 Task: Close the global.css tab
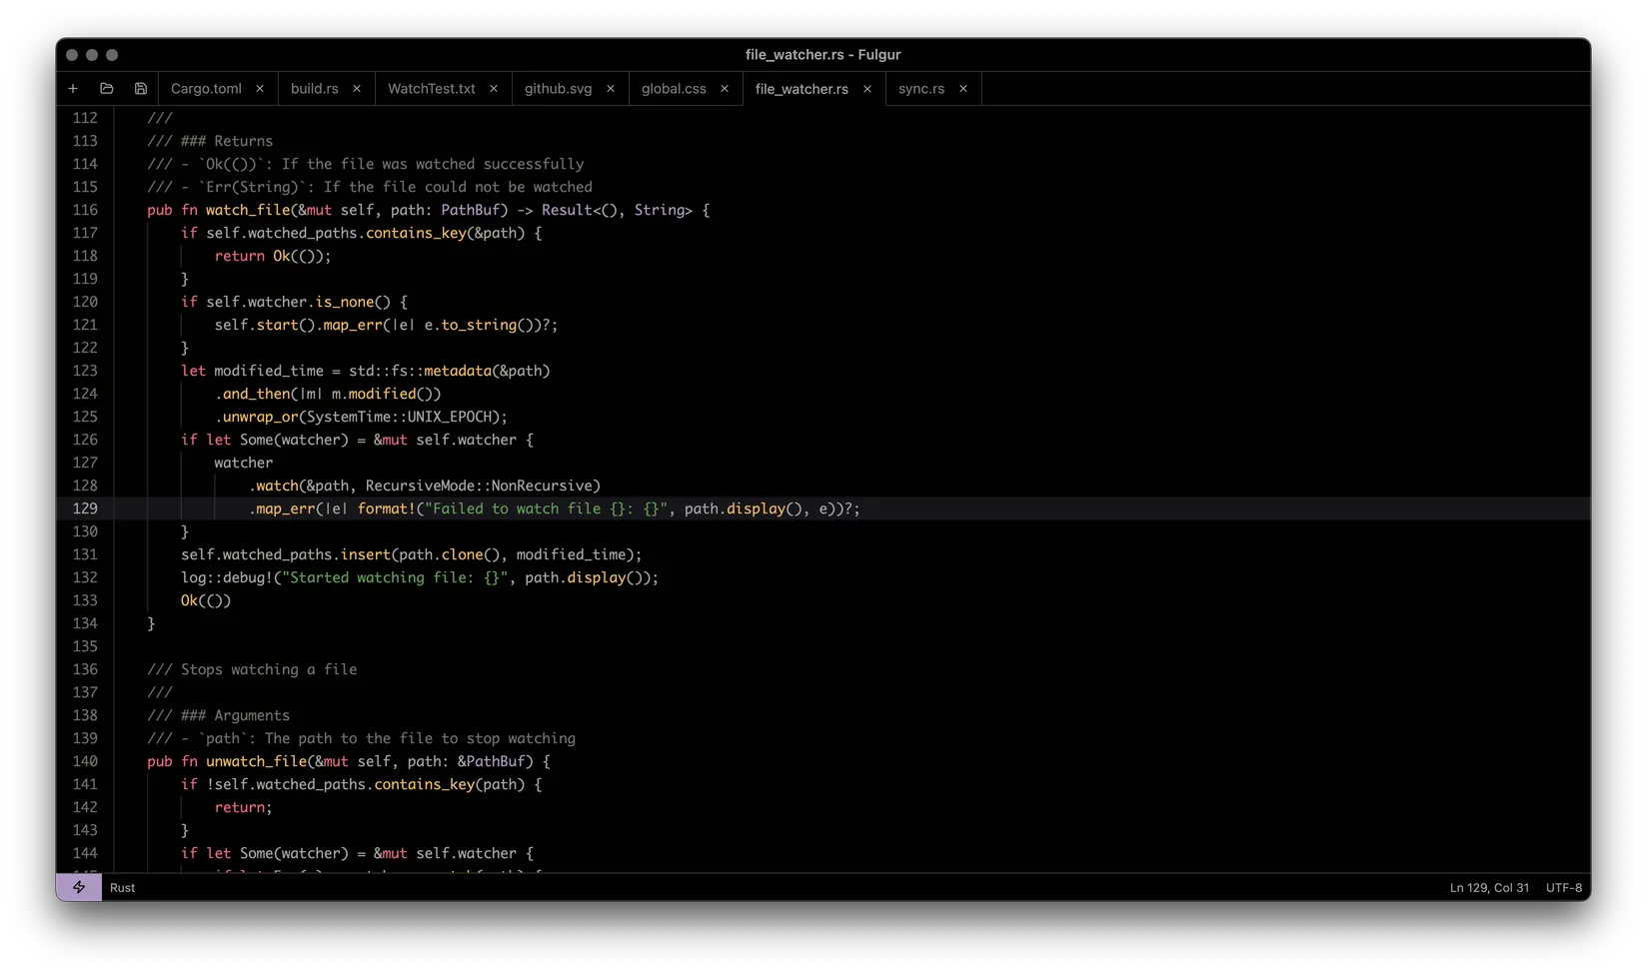pyautogui.click(x=725, y=89)
